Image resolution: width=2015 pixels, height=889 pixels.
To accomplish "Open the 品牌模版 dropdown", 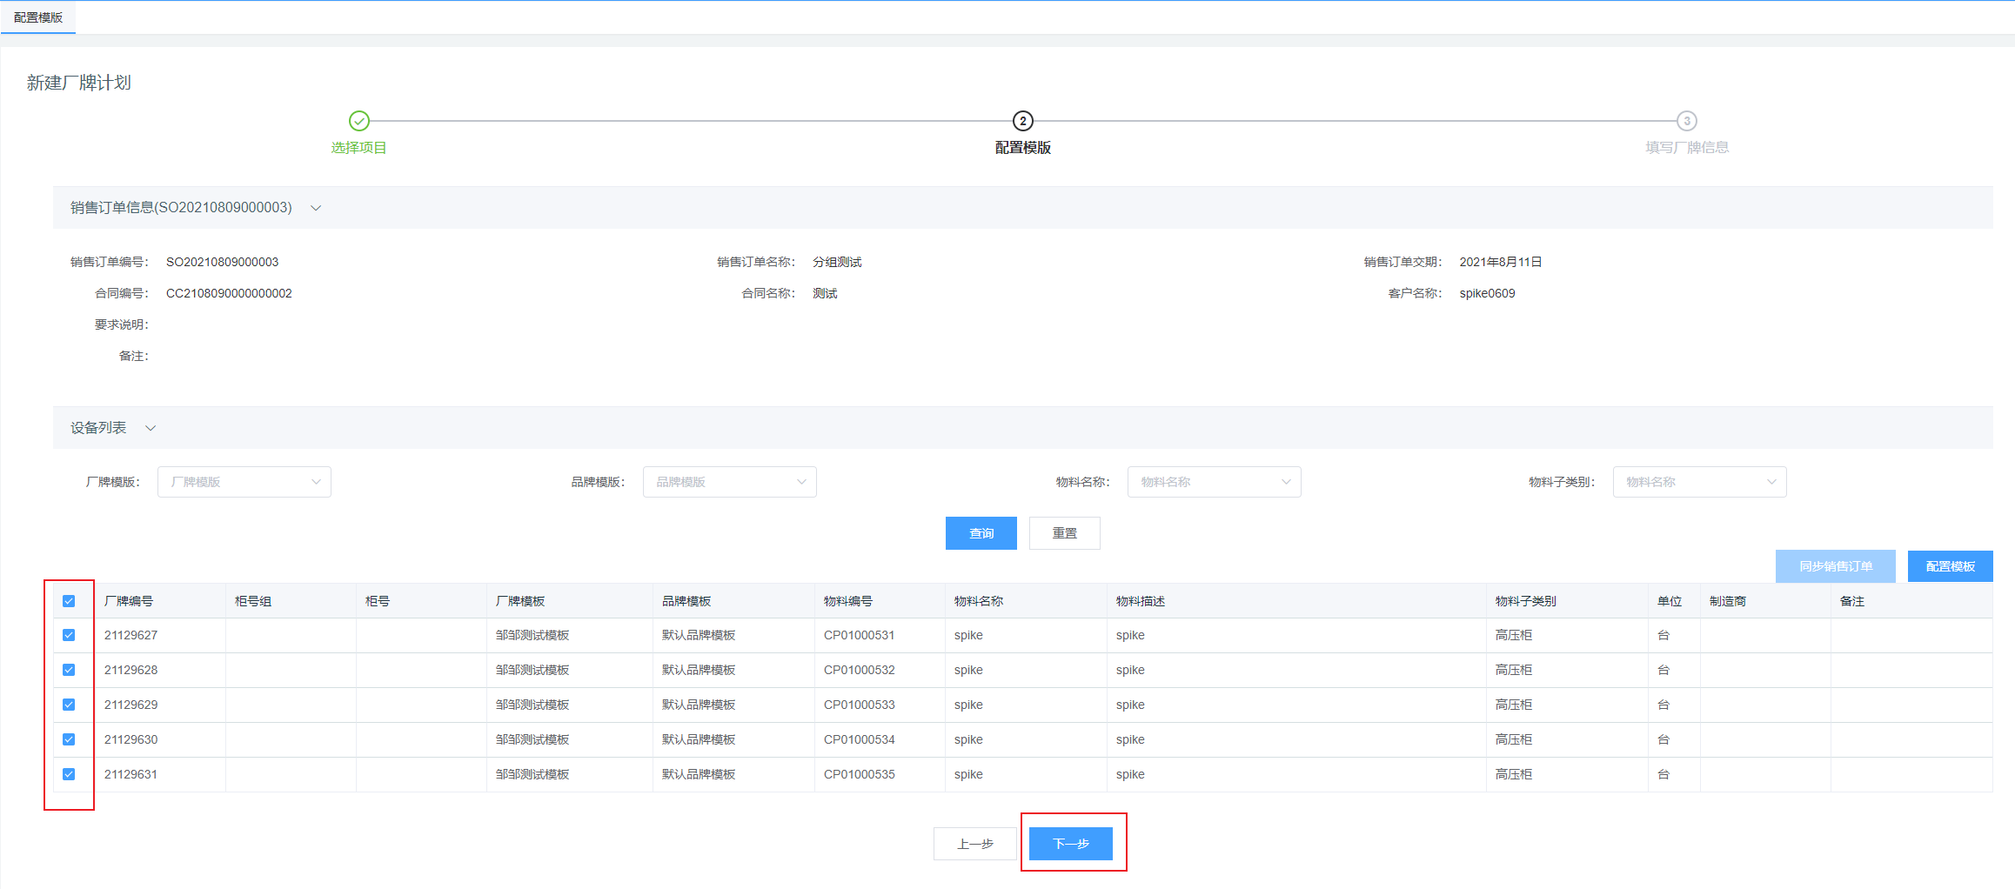I will 729,482.
